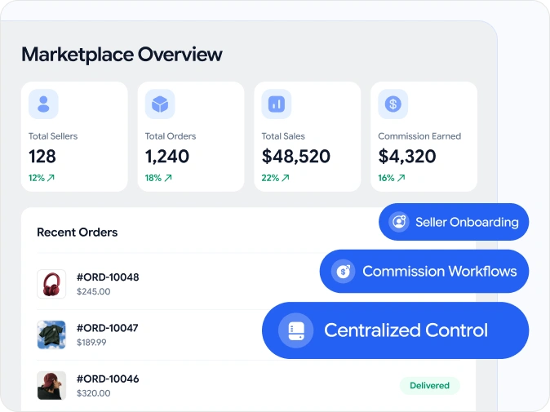
Task: Click the Total Orders label
Action: click(171, 136)
